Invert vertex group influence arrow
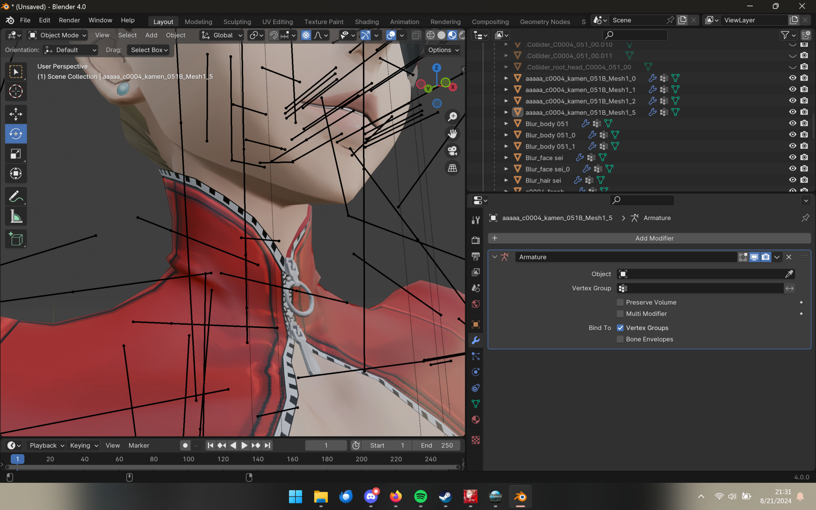 [789, 288]
